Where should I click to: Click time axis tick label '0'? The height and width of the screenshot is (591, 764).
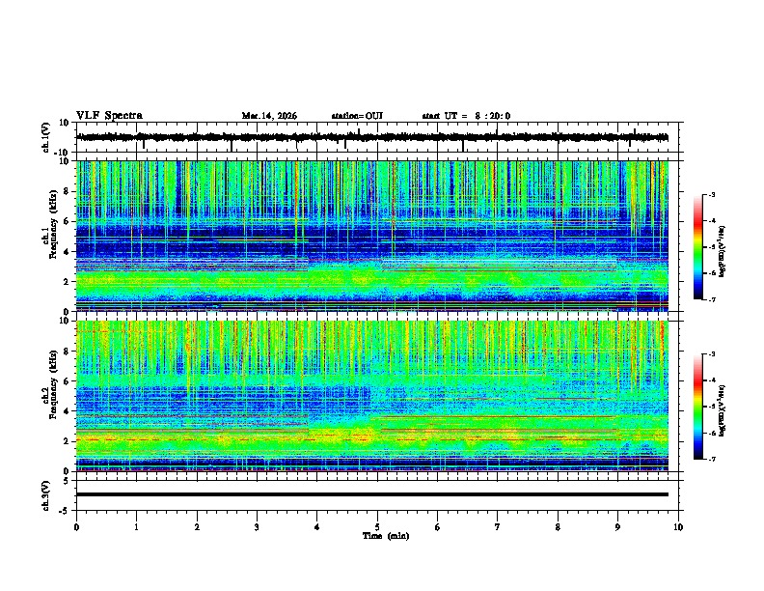76,527
